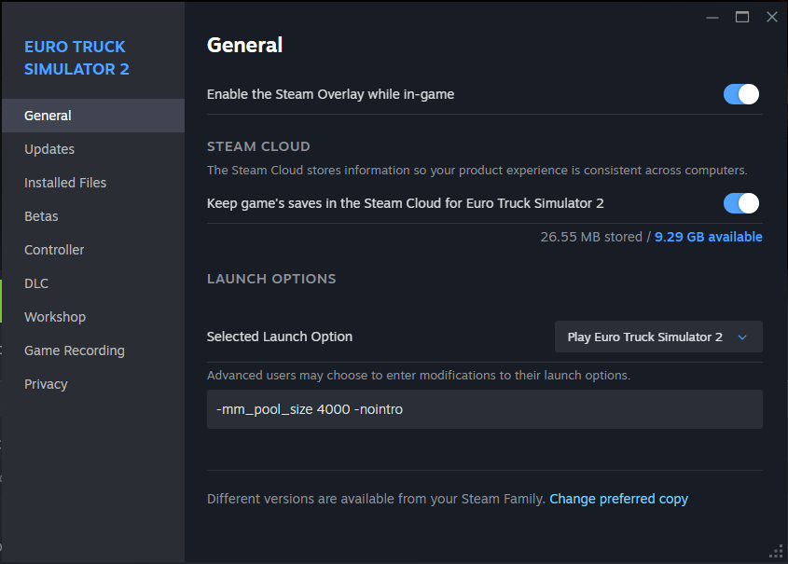The image size is (788, 564).
Task: Open the Privacy tab
Action: (x=46, y=384)
